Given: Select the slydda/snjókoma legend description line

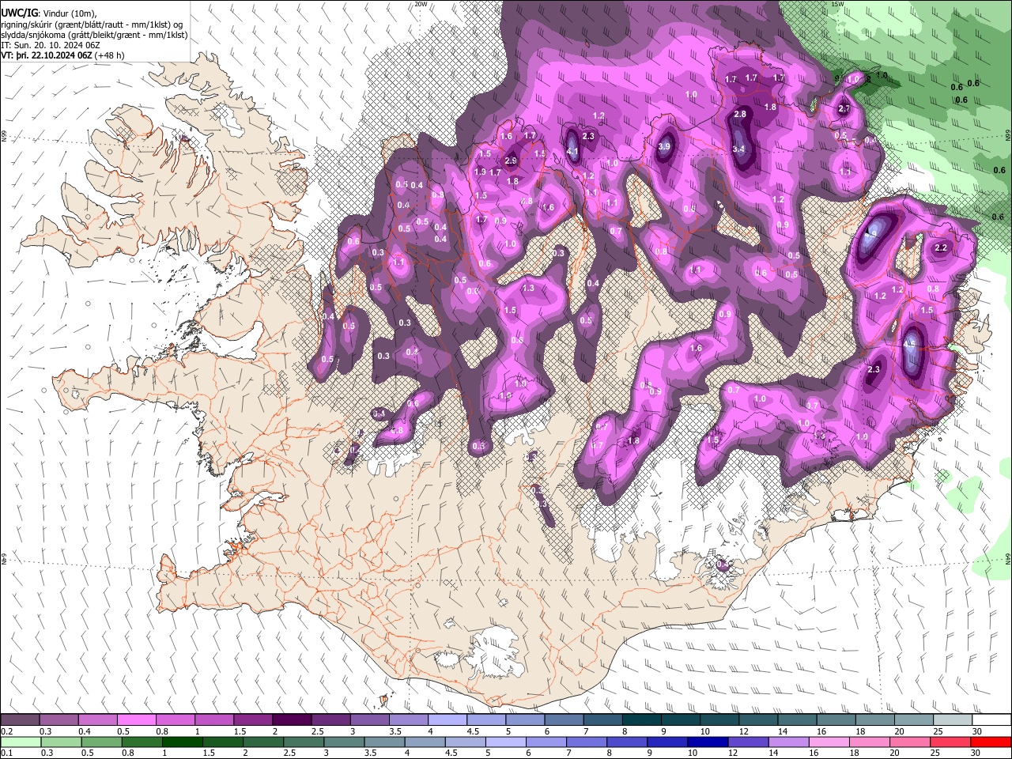Looking at the screenshot, I should coord(94,35).
